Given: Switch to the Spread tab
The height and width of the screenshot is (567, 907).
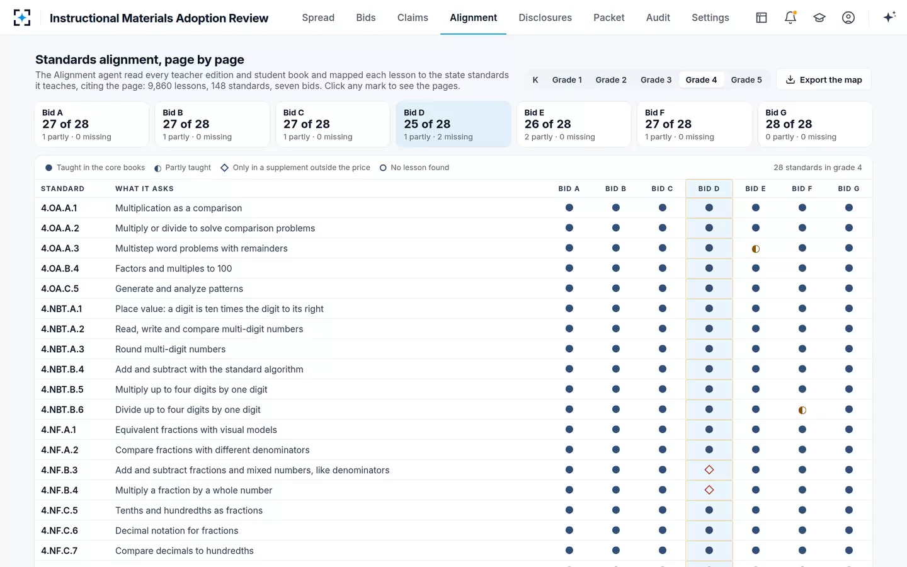Looking at the screenshot, I should [x=318, y=18].
